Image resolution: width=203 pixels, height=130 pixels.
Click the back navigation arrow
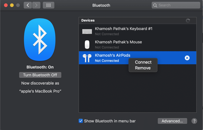point(28,5)
